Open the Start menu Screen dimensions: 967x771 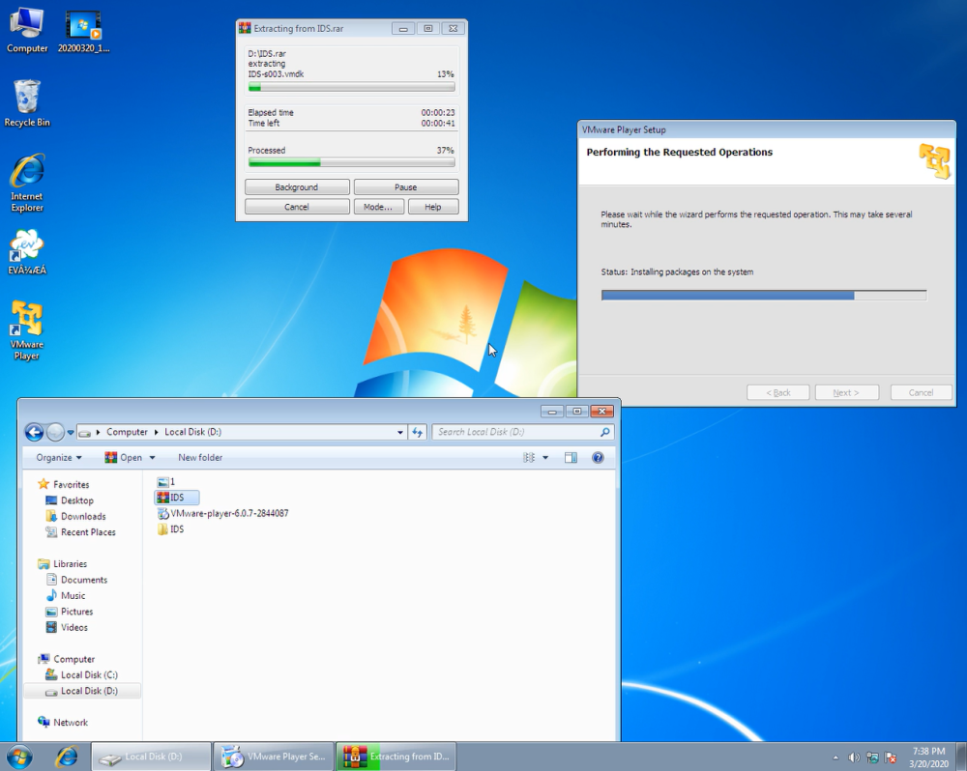coord(18,757)
